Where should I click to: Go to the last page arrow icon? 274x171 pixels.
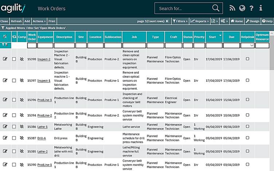(167, 21)
